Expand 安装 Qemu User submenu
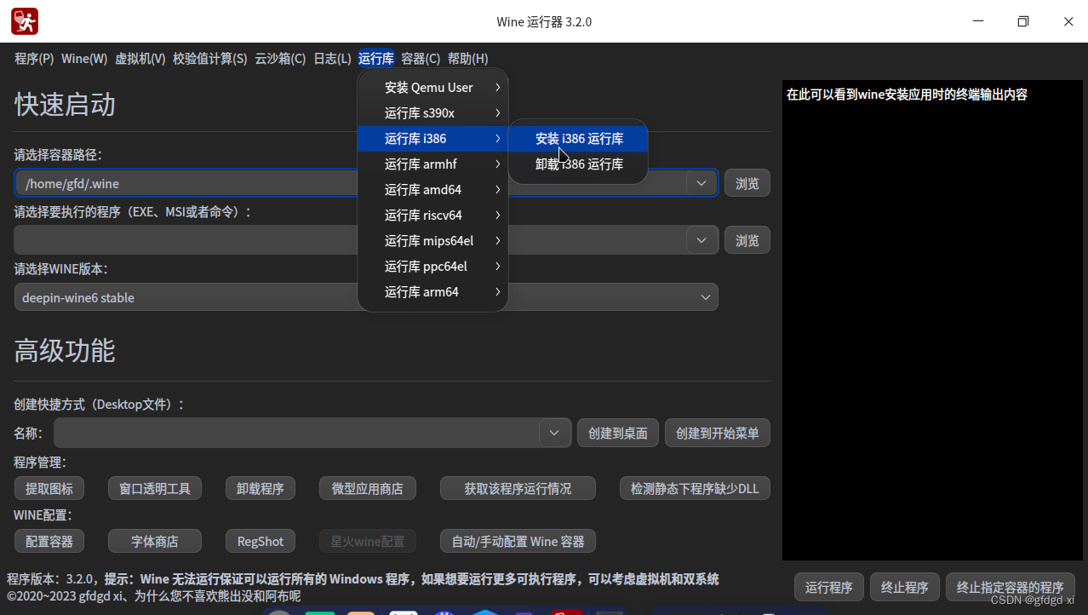 (x=432, y=88)
